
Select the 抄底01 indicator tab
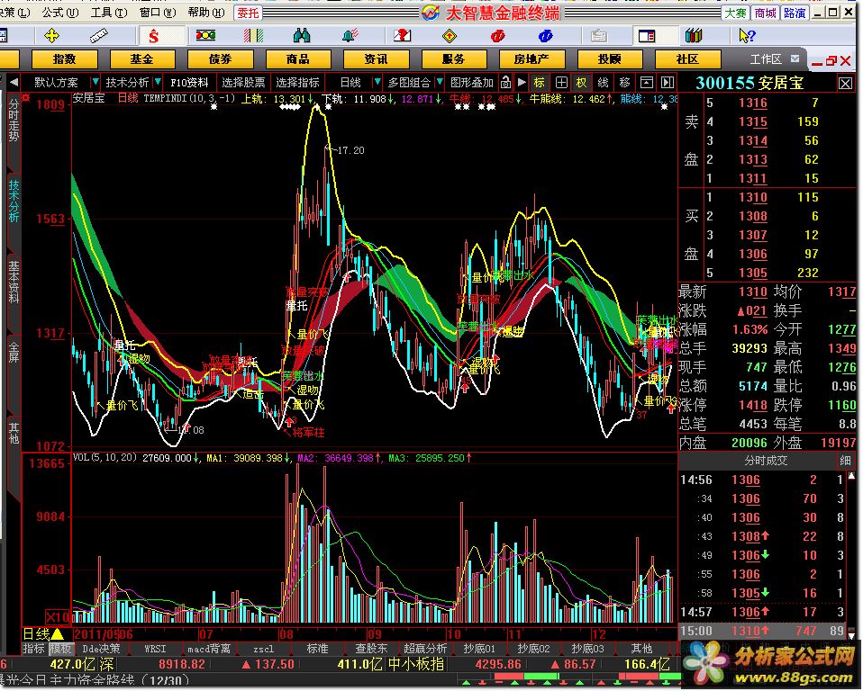point(479,649)
